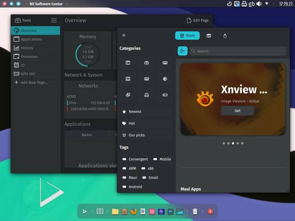Select the picture image category icon
This screenshot has width=295, height=221.
pyautogui.click(x=128, y=79)
